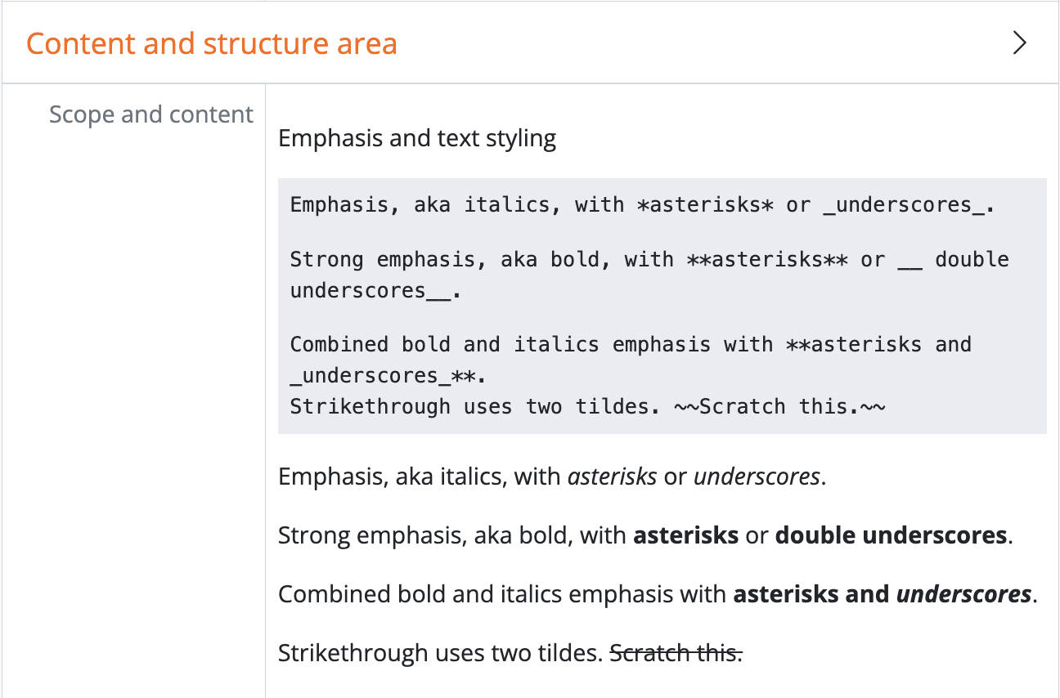Viewport: 1060px width, 698px height.
Task: Click the italic word 'asterisks' in rendered text
Action: click(612, 477)
